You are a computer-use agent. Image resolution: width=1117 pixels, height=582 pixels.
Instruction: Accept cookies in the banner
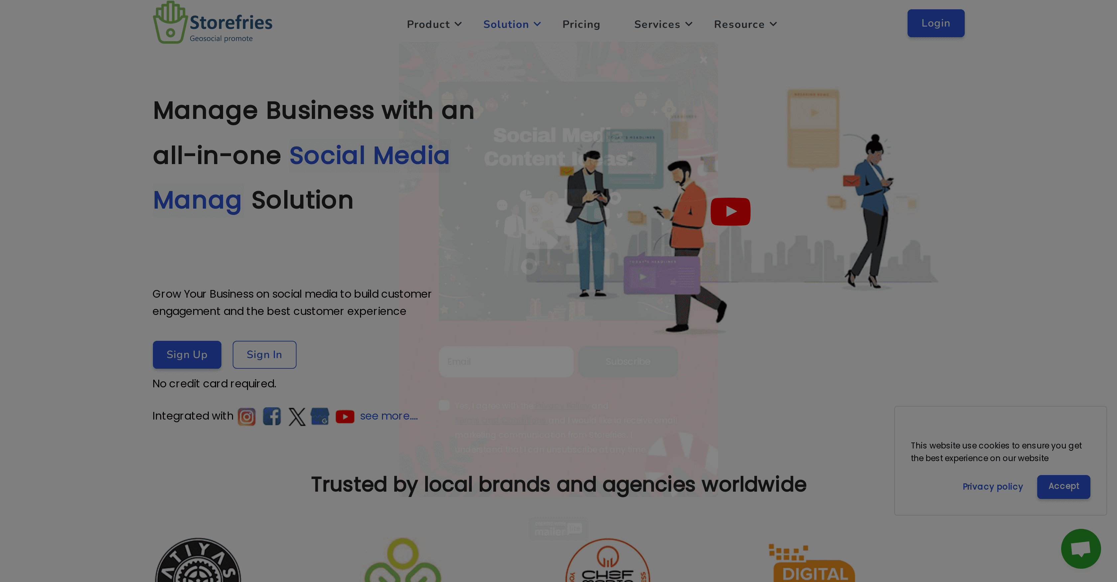coord(1063,487)
